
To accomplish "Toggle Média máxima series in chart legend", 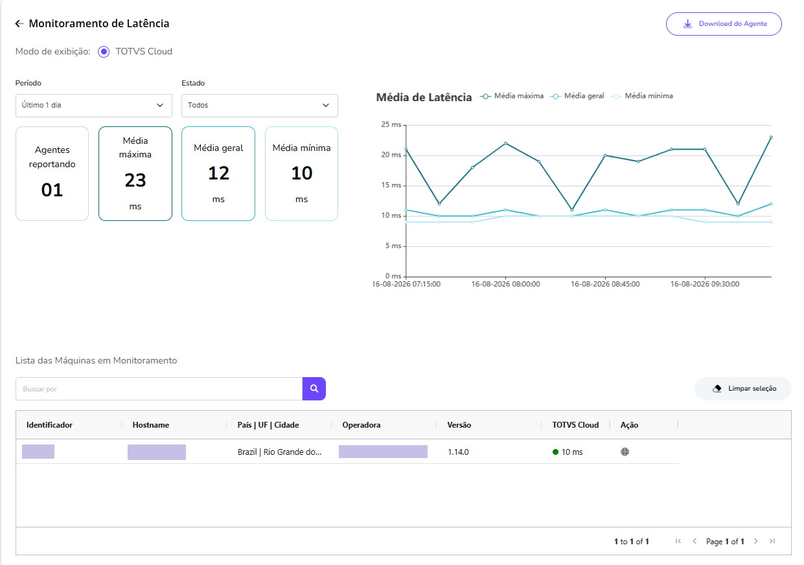I will [512, 96].
